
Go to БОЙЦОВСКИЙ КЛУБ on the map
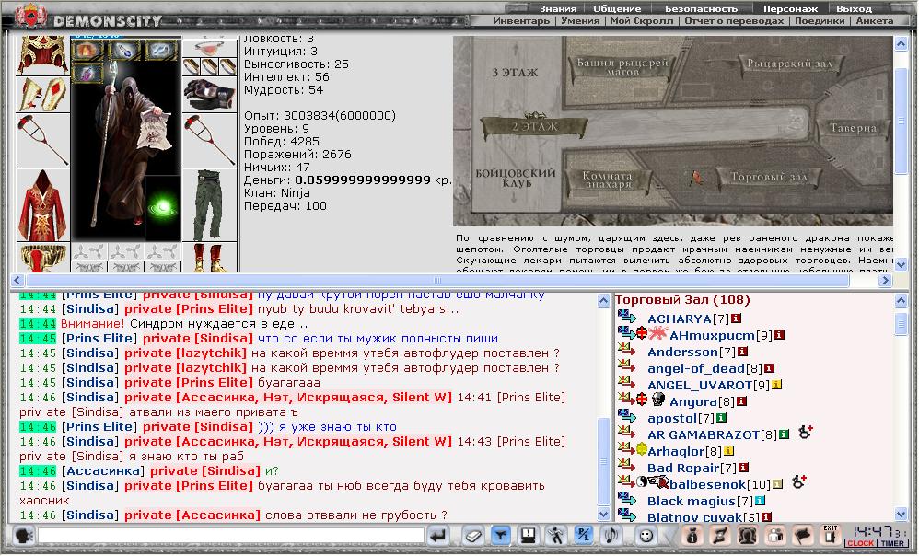click(515, 178)
